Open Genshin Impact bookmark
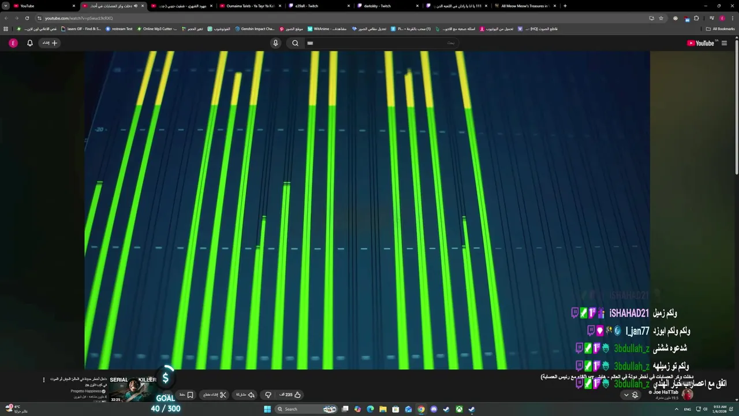This screenshot has width=739, height=416. tap(255, 28)
